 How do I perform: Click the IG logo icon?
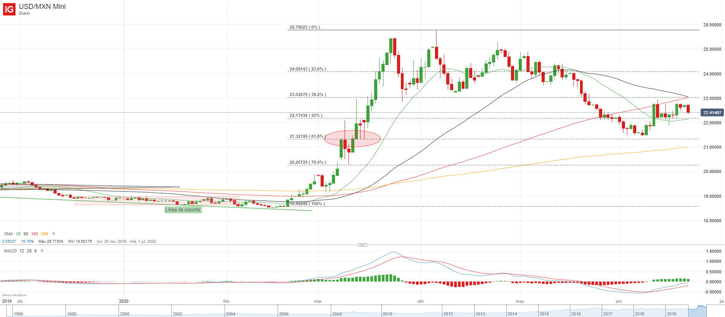[9, 9]
